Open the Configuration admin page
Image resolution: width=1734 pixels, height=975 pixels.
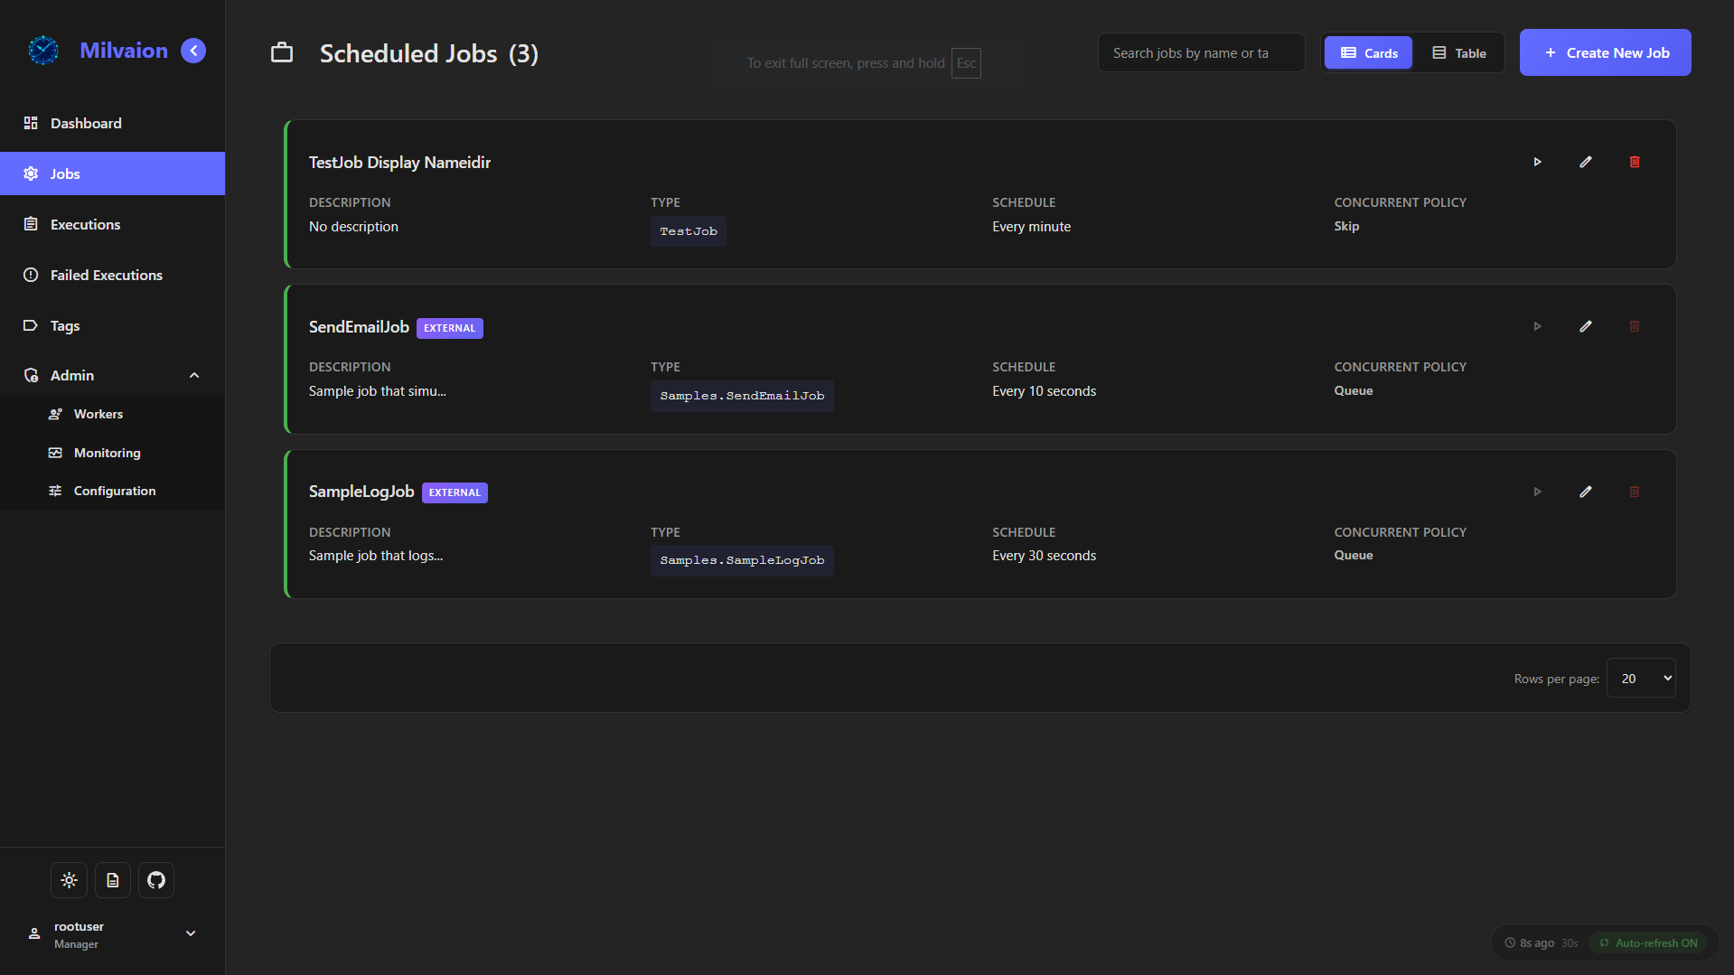(x=114, y=490)
